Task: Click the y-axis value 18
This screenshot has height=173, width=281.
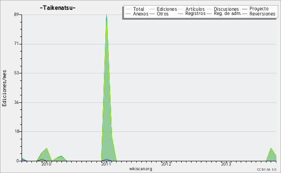Action: click(x=16, y=131)
